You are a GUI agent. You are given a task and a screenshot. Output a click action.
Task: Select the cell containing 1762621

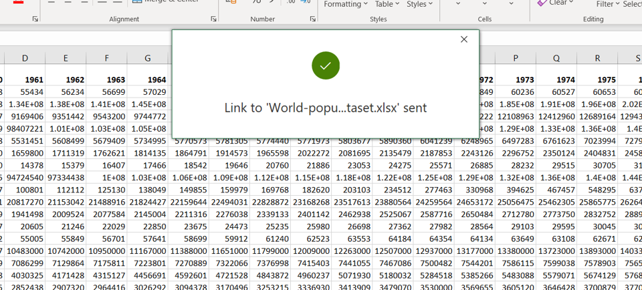click(x=107, y=154)
